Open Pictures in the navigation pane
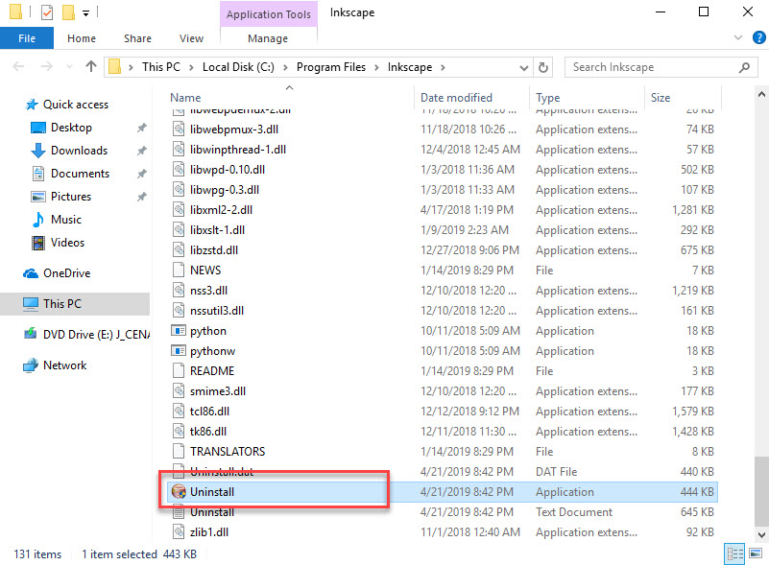 pyautogui.click(x=71, y=197)
